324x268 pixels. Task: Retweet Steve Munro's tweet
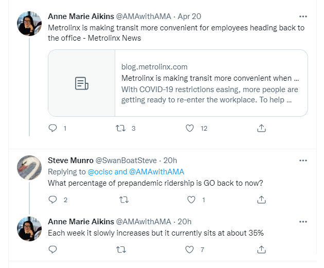click(x=123, y=200)
